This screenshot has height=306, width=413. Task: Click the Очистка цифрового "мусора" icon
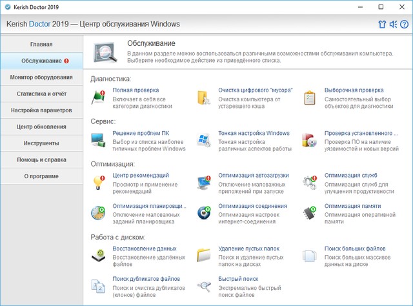[205, 97]
